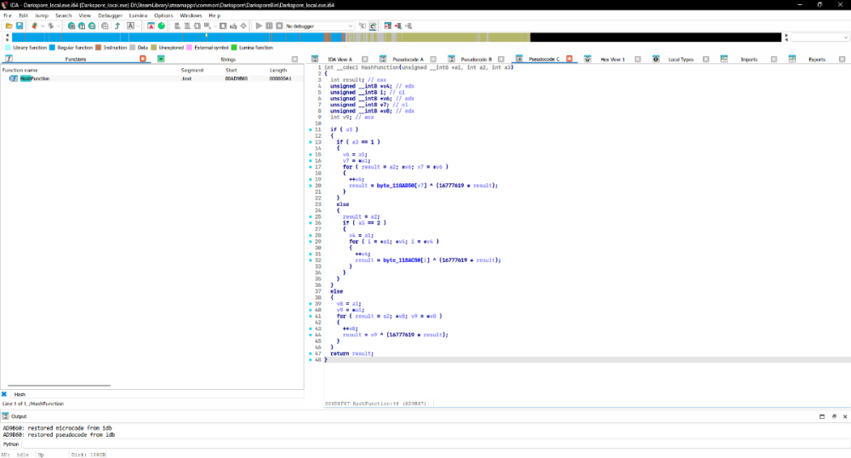Open the dropdown right of navigation band
Viewport: 851px width, 458px height.
pos(820,37)
